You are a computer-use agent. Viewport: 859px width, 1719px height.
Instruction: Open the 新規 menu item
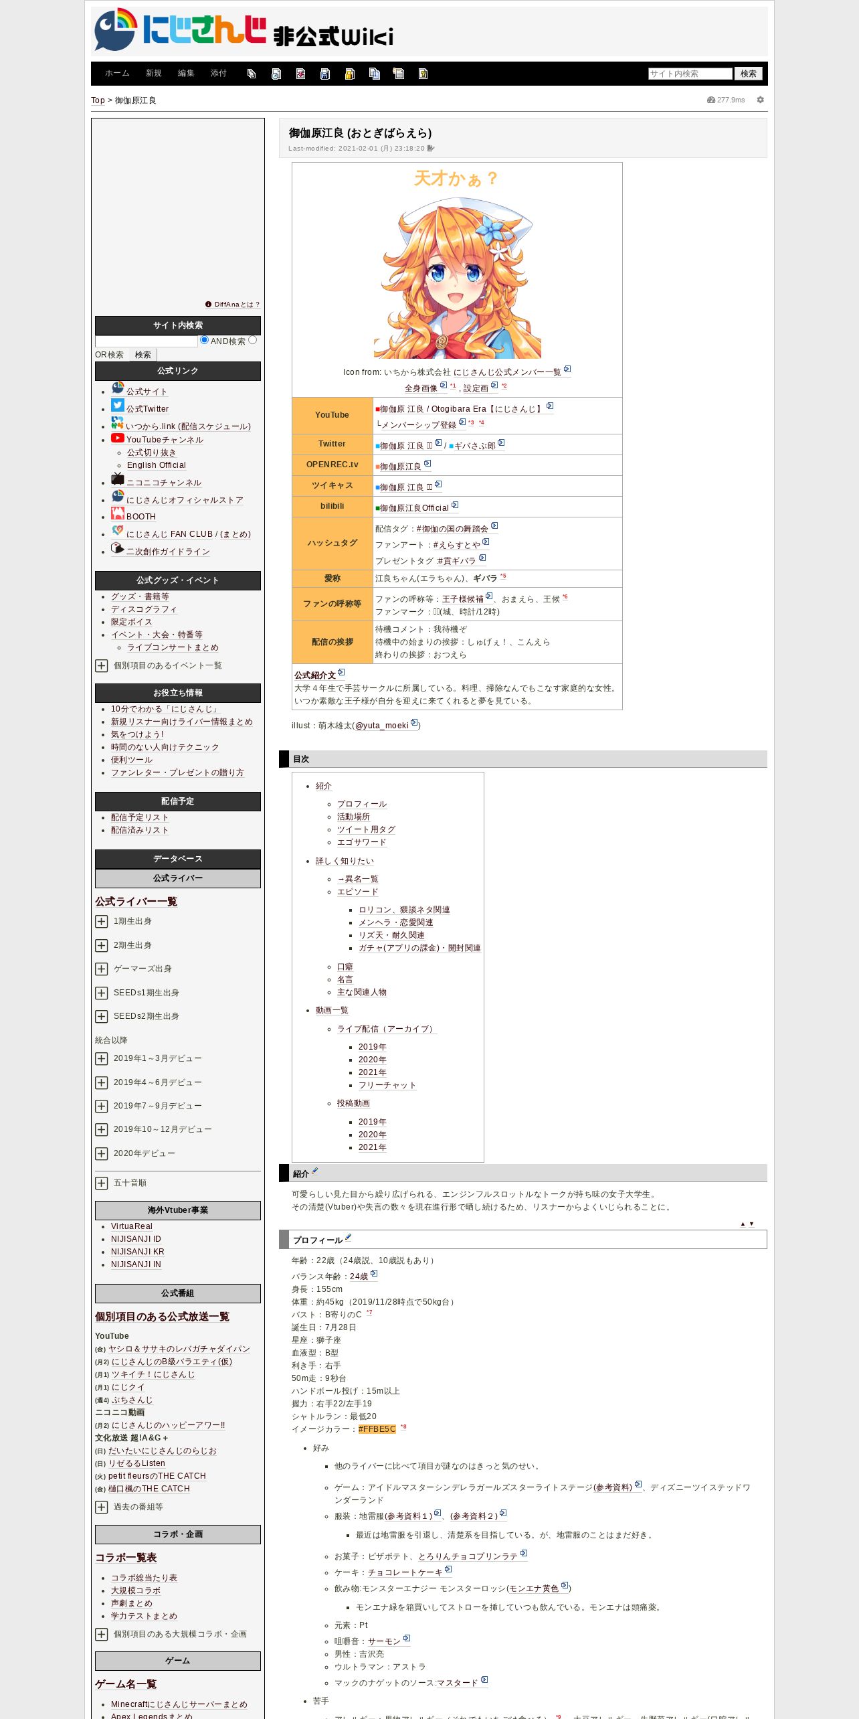click(154, 74)
